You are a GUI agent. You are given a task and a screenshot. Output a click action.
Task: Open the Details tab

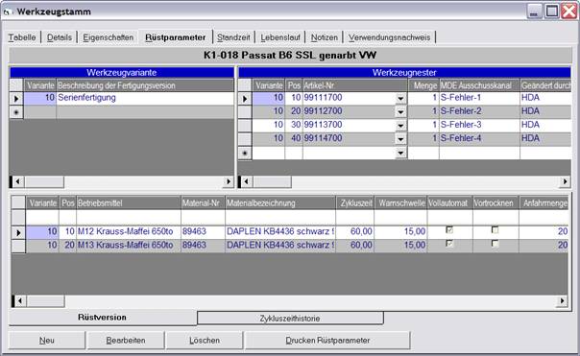click(x=60, y=37)
